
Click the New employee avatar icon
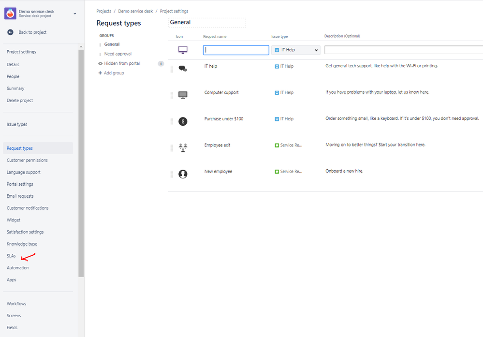[x=183, y=174]
